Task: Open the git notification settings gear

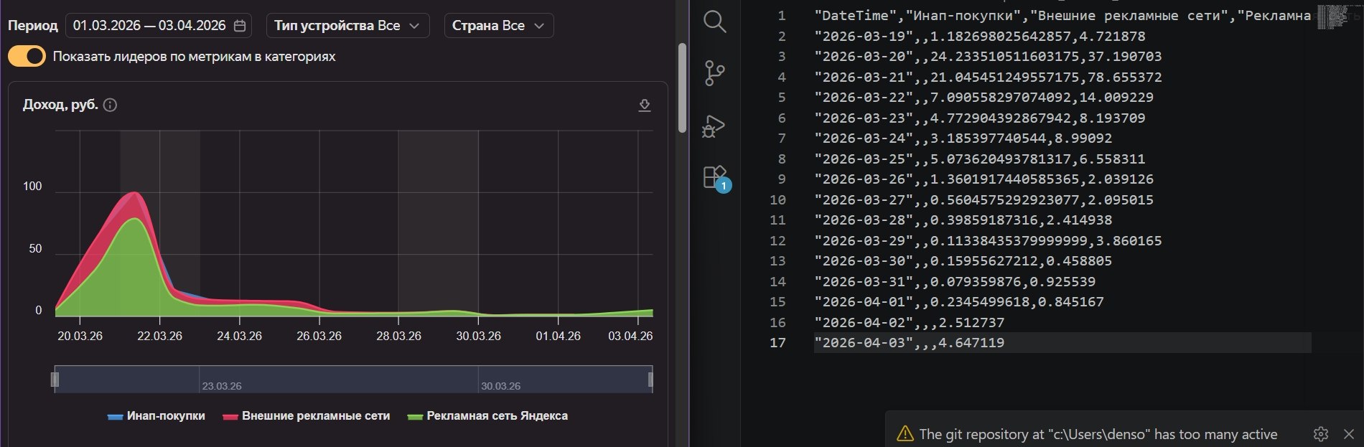Action: 1320,434
